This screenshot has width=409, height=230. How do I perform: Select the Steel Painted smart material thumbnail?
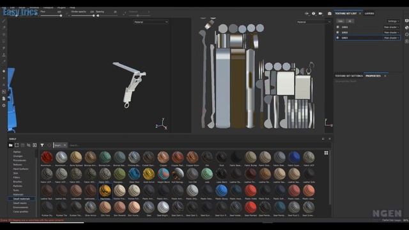[251, 209]
